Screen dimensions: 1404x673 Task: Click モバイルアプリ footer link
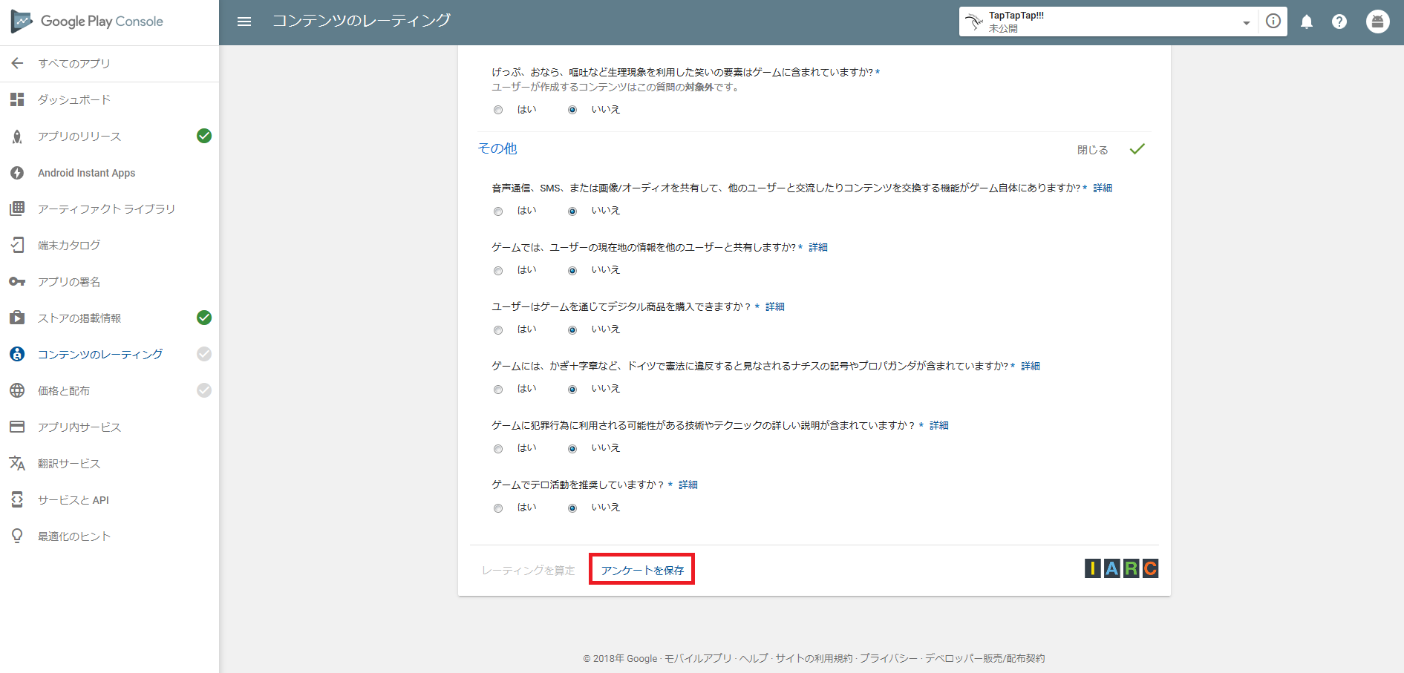point(698,658)
